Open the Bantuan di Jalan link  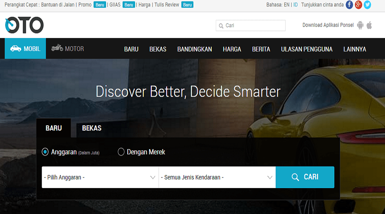tap(58, 5)
